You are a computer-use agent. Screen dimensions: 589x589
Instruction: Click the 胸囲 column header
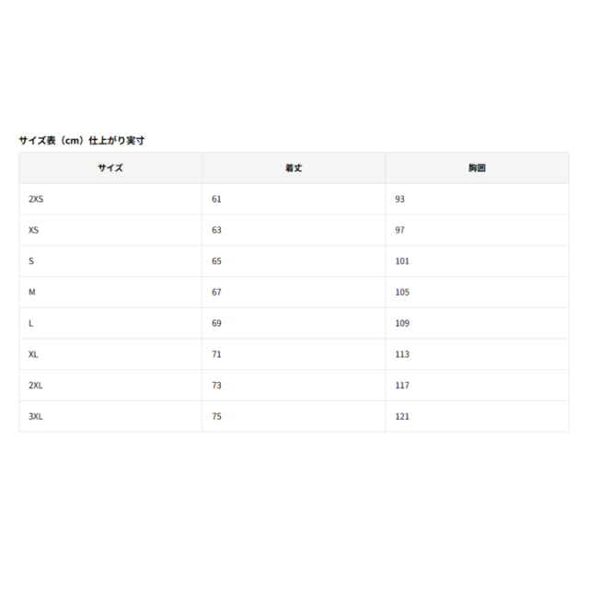(477, 167)
